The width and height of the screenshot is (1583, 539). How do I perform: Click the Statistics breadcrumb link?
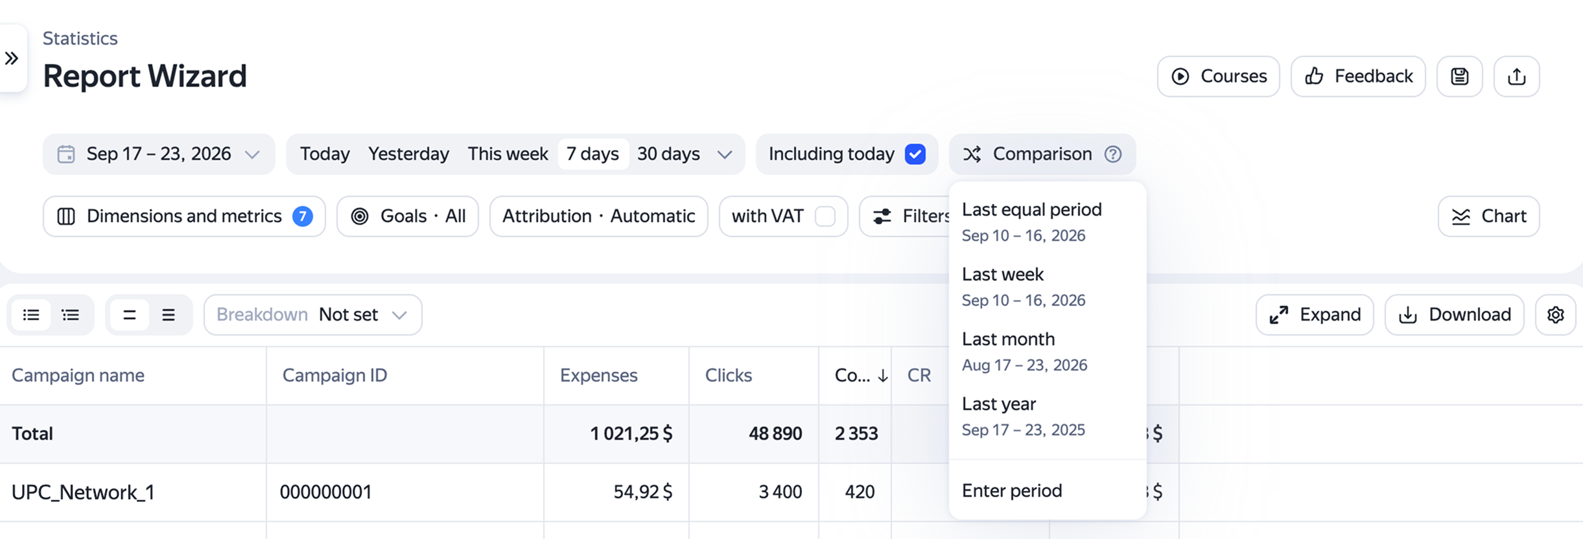pos(80,39)
